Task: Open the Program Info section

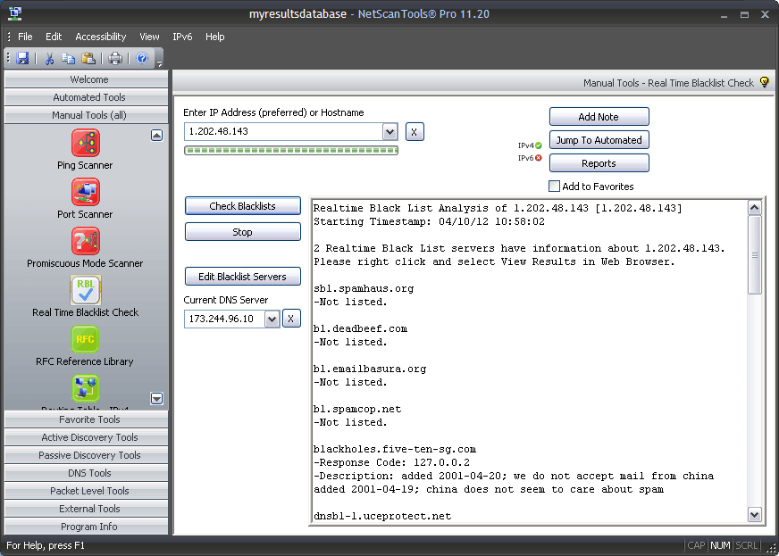Action: tap(87, 527)
